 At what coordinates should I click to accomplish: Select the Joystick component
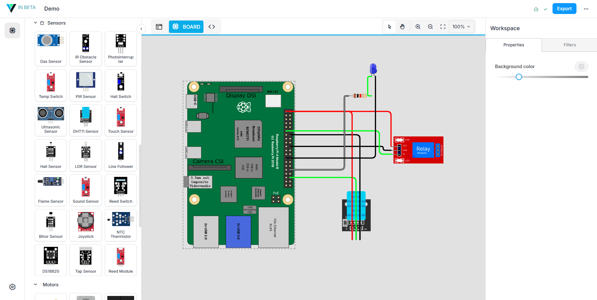click(x=86, y=225)
